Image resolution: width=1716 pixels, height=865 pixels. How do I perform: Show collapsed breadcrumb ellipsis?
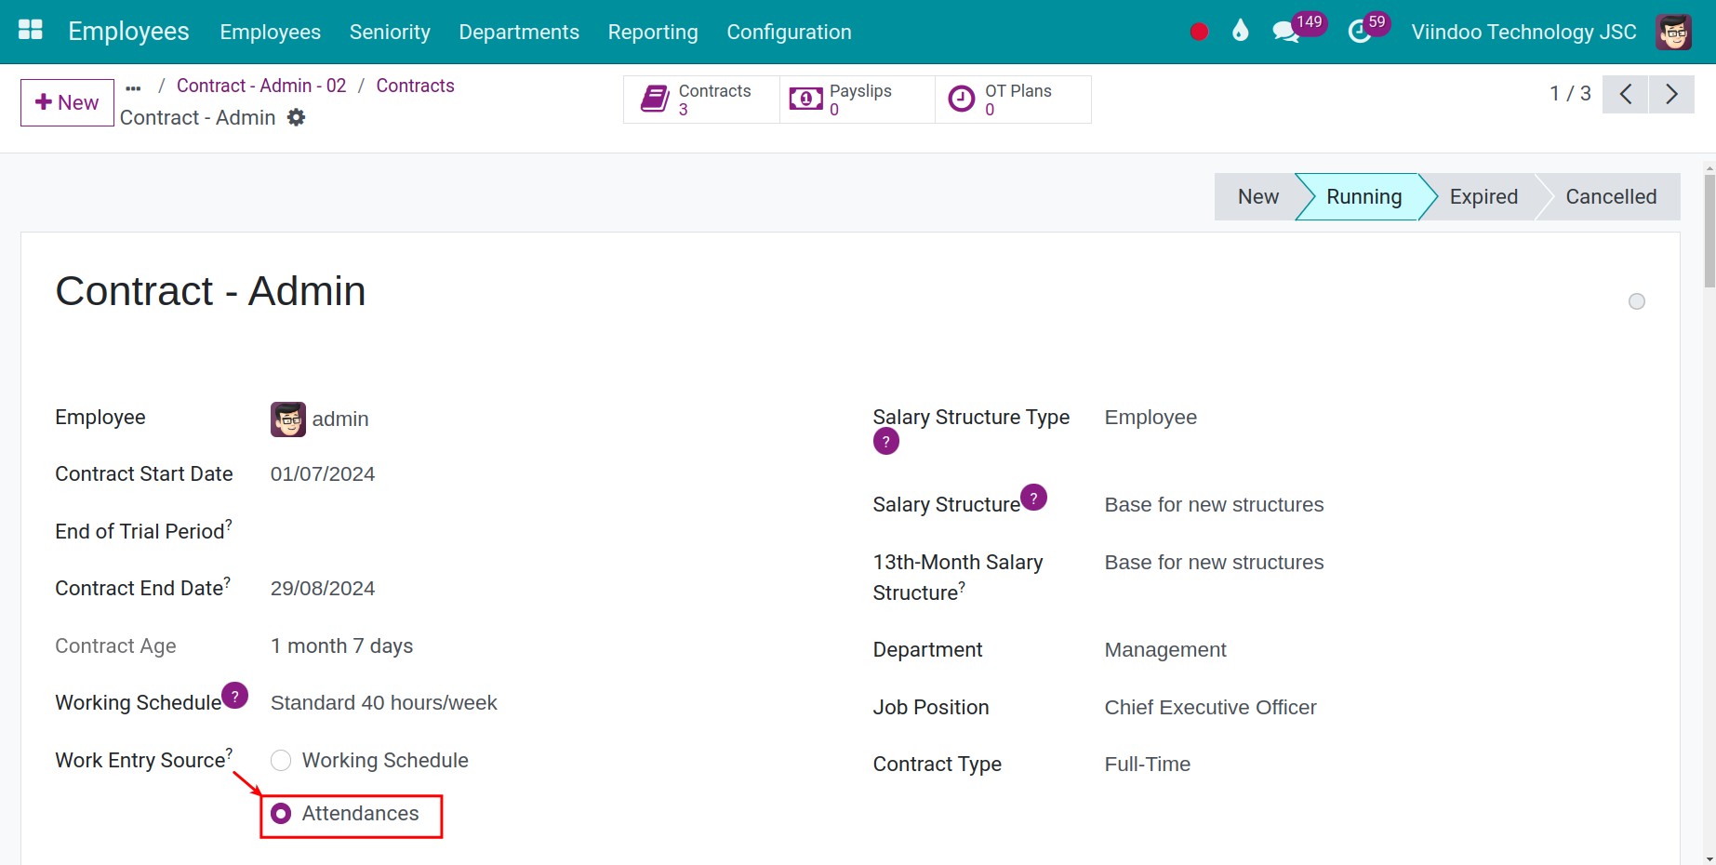(x=133, y=88)
